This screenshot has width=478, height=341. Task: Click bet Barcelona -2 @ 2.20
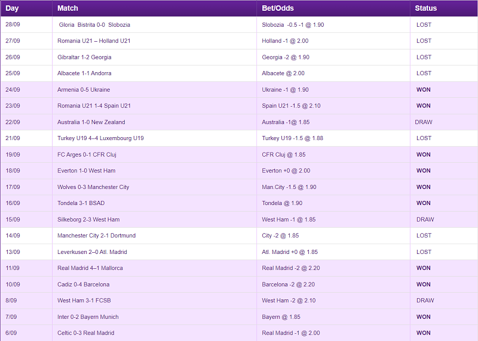[x=289, y=284]
